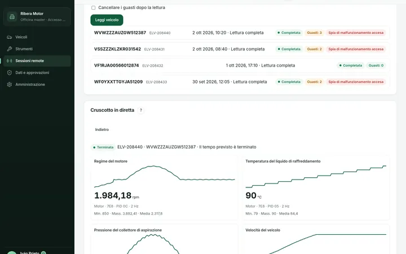Select the Regime del motore chart card
This screenshot has width=406, height=254.
click(x=164, y=187)
